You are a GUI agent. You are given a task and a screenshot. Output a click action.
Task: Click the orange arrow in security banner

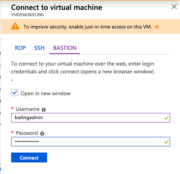(156, 27)
